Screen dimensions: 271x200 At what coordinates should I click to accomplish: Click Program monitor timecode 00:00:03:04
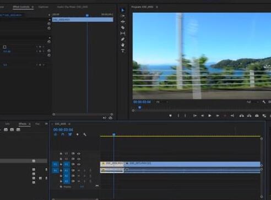click(142, 102)
